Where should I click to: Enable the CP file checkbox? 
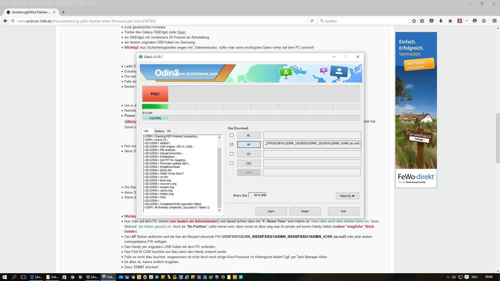[232, 154]
